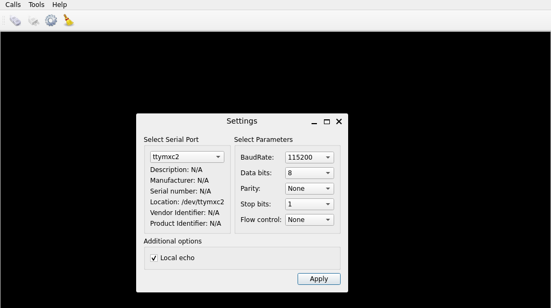
Task: Open the Calls menu
Action: (13, 4)
